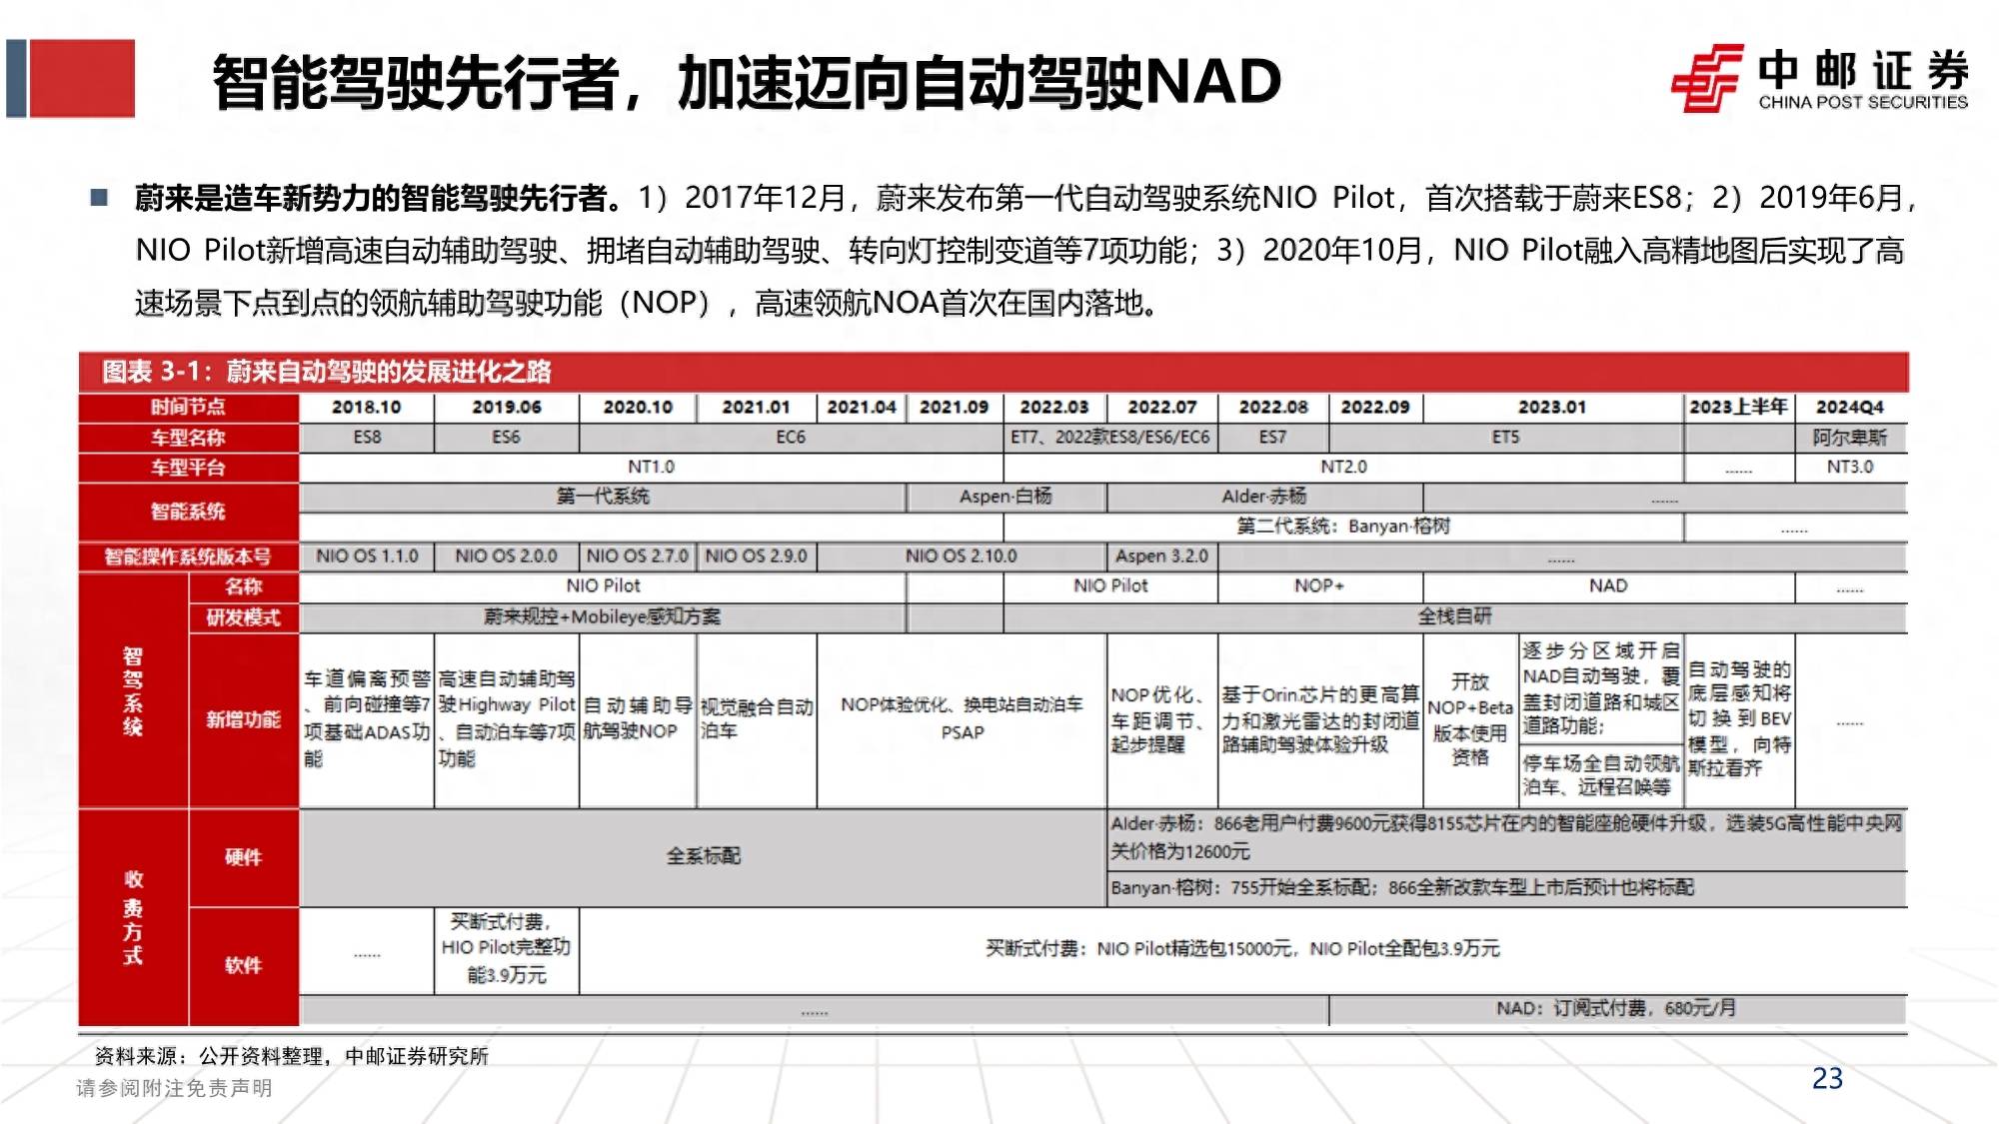Click the 2019.06 date cell
Screen dimensions: 1999x1124
(x=507, y=407)
